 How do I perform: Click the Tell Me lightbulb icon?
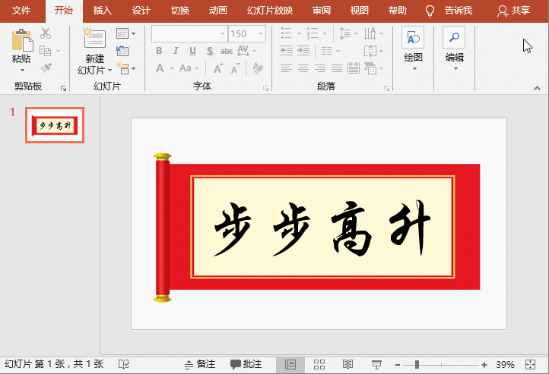430,11
